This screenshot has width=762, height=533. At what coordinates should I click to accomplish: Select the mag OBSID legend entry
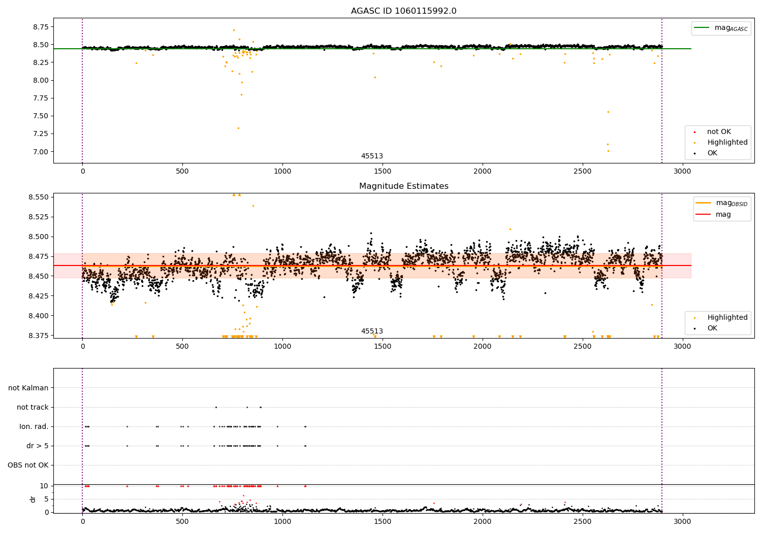(722, 203)
